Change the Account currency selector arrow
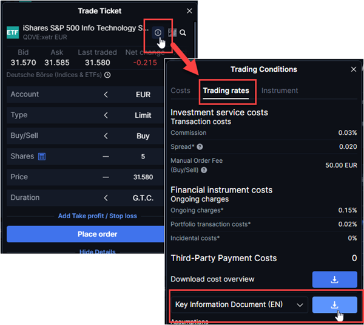Screen dimensions: 364x325 point(106,95)
